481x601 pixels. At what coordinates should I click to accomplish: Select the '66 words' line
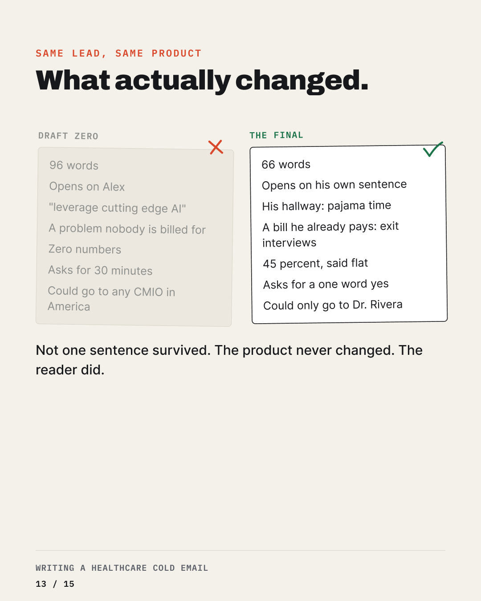pyautogui.click(x=286, y=164)
